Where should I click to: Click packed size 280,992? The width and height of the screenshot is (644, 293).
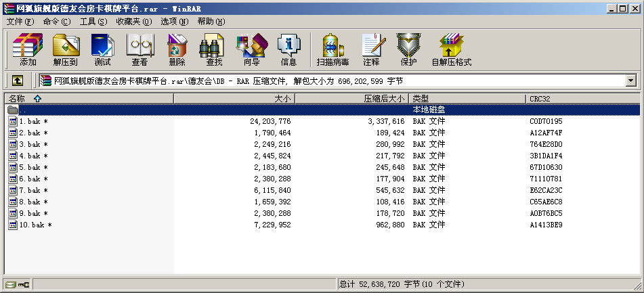390,144
